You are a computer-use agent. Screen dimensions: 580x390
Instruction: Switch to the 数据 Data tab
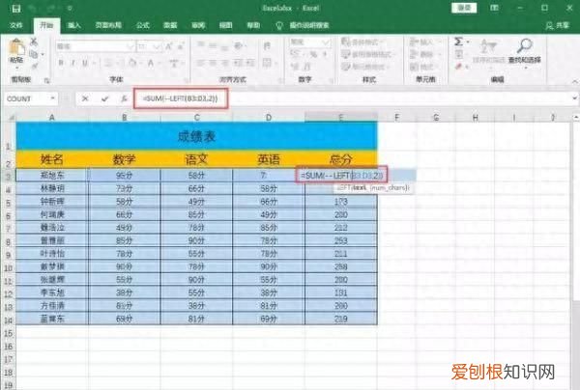(x=170, y=25)
